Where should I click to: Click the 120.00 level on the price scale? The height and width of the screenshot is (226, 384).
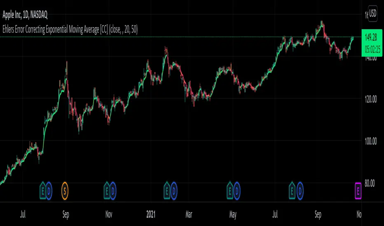coord(370,99)
